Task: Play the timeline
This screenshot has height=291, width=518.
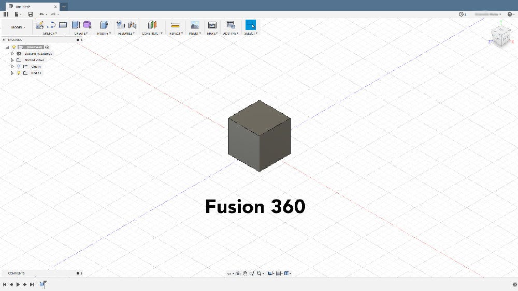Action: pos(18,284)
